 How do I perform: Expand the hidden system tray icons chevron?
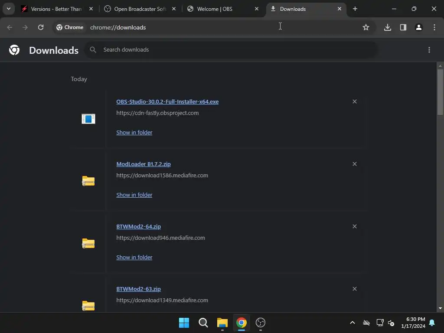click(x=353, y=323)
